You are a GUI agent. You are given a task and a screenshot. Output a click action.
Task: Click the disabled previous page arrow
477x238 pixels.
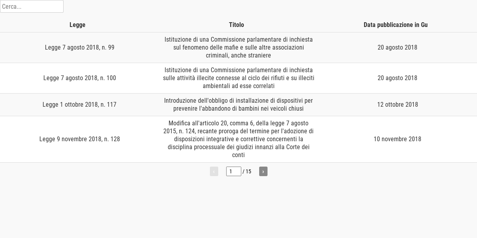[214, 171]
